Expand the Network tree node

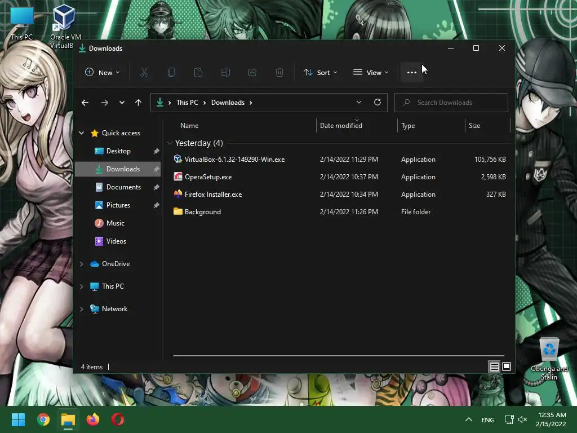(x=82, y=310)
